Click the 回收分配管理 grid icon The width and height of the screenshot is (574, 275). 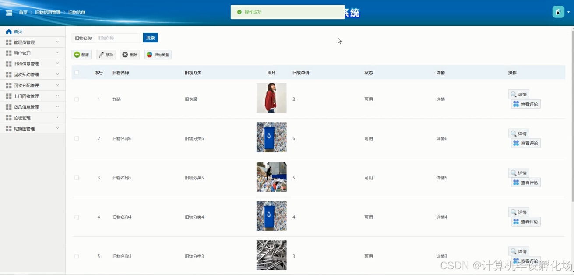(x=9, y=86)
